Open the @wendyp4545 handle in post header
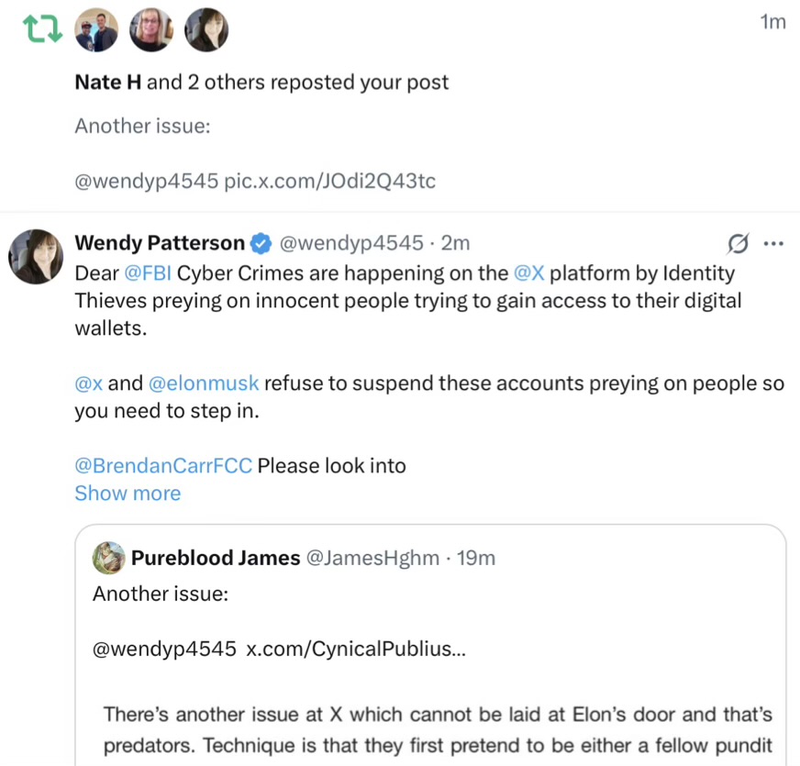This screenshot has width=800, height=766. pos(350,243)
